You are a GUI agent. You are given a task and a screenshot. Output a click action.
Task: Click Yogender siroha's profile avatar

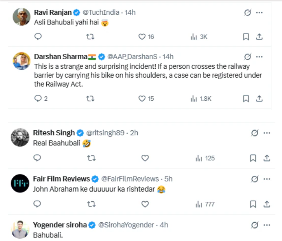click(x=20, y=229)
